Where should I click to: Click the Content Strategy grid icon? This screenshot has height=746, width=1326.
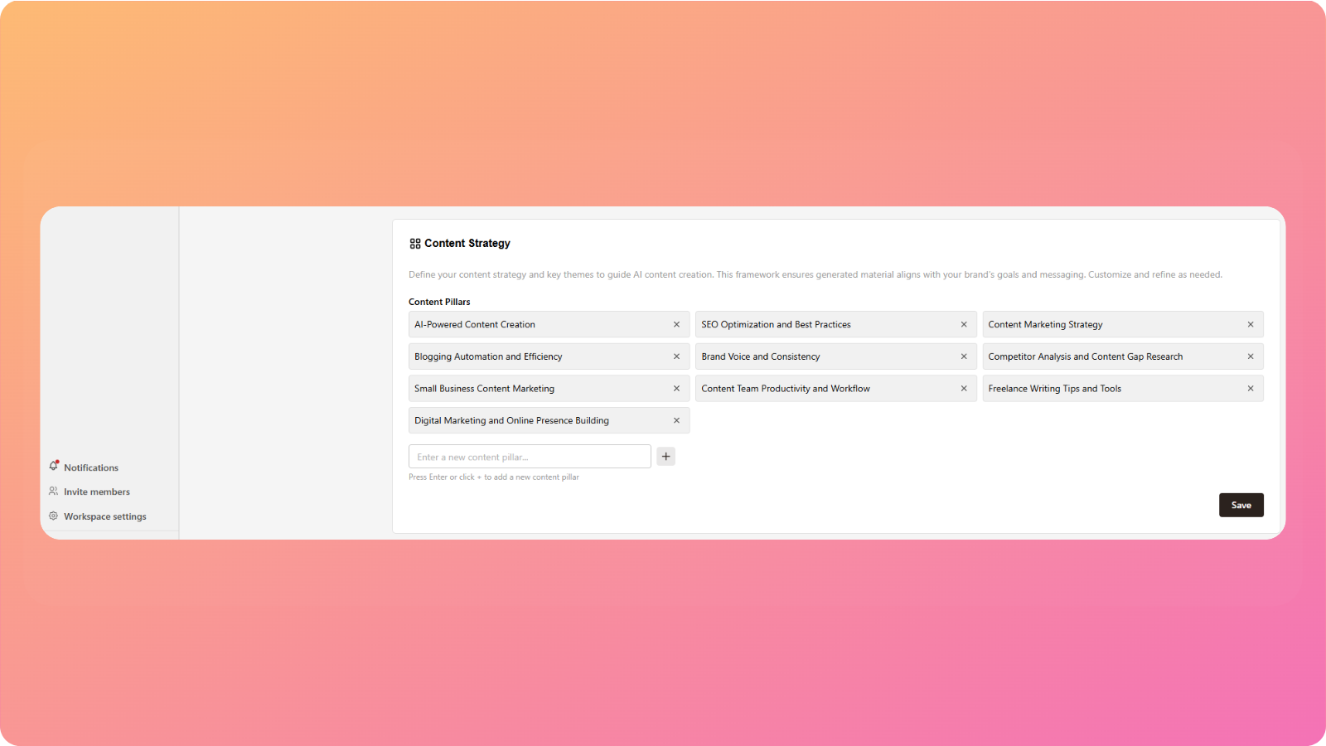(415, 244)
